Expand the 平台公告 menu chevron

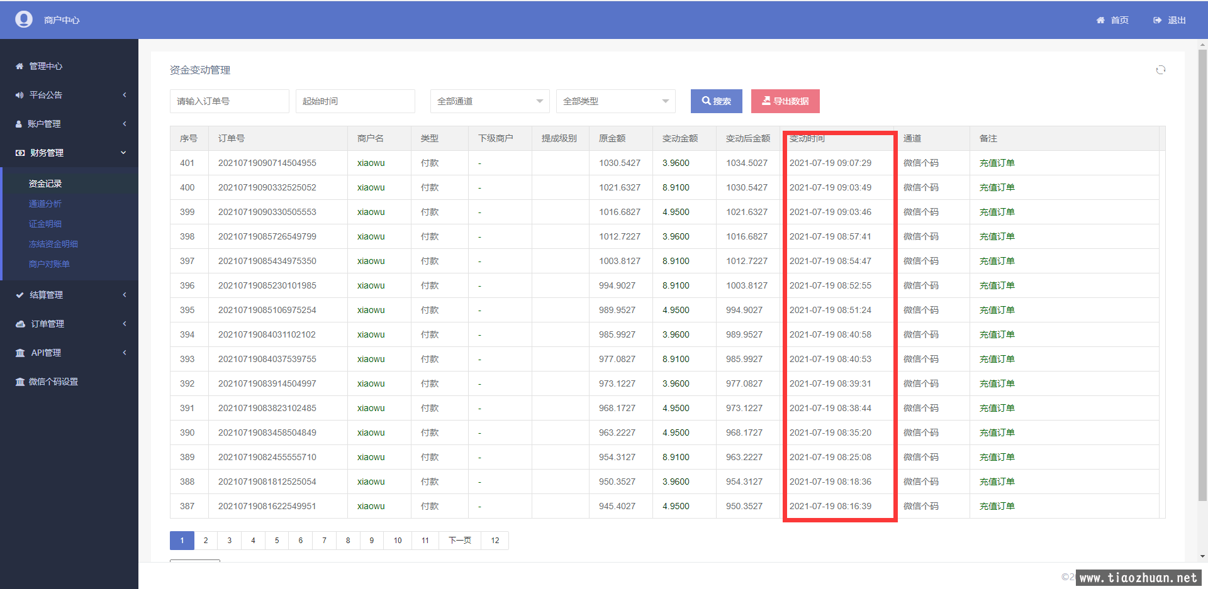125,95
